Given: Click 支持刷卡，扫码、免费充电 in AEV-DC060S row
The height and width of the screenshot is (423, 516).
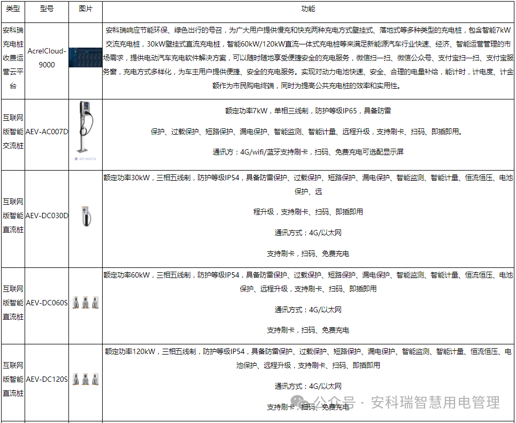Looking at the screenshot, I should click(x=308, y=330).
